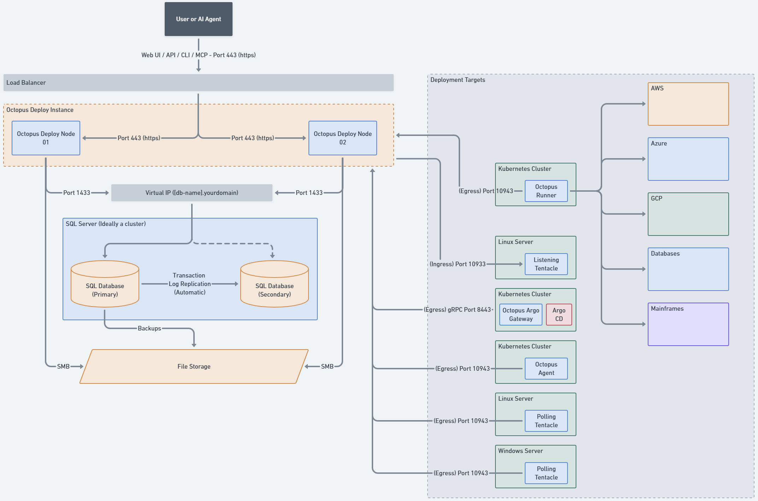Click '(Egress) Port 10943' by Octopus Agent
758x501 pixels.
click(x=463, y=369)
